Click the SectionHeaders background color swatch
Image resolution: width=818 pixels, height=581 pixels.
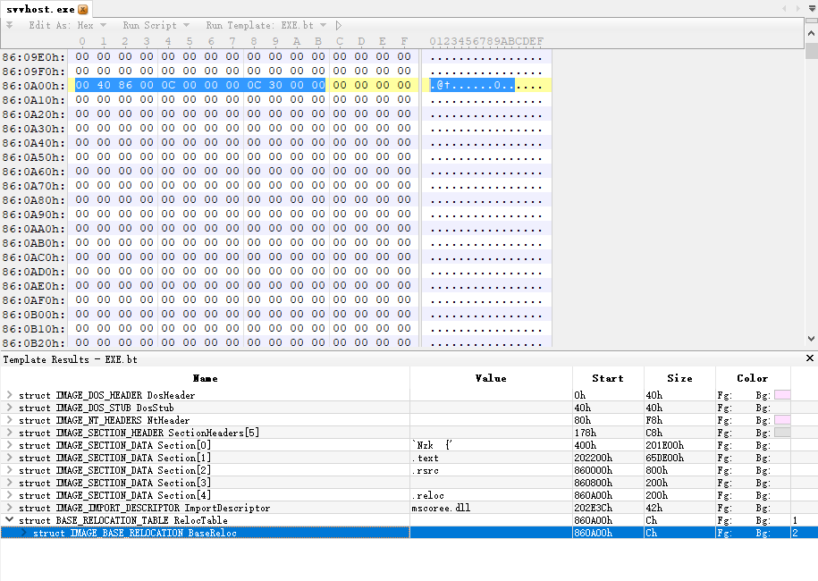[x=782, y=433]
